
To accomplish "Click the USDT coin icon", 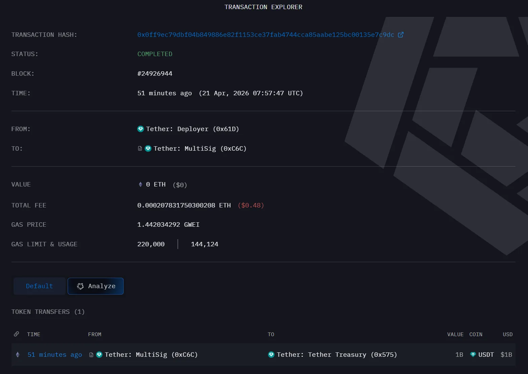I will pos(473,355).
